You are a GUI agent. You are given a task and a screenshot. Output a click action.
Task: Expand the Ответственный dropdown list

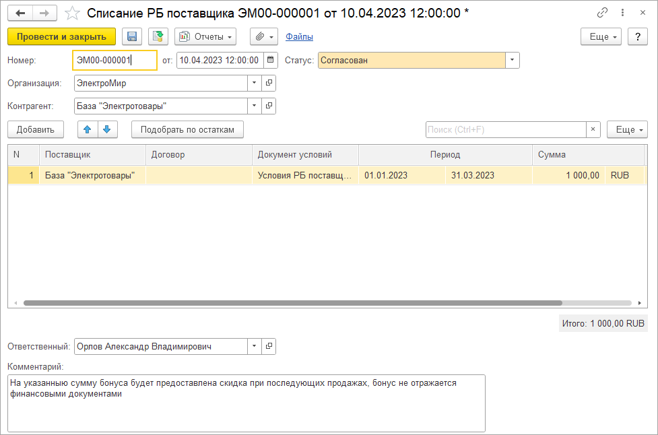[255, 347]
